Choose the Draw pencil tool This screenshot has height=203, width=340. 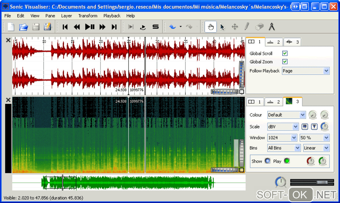[247, 27]
